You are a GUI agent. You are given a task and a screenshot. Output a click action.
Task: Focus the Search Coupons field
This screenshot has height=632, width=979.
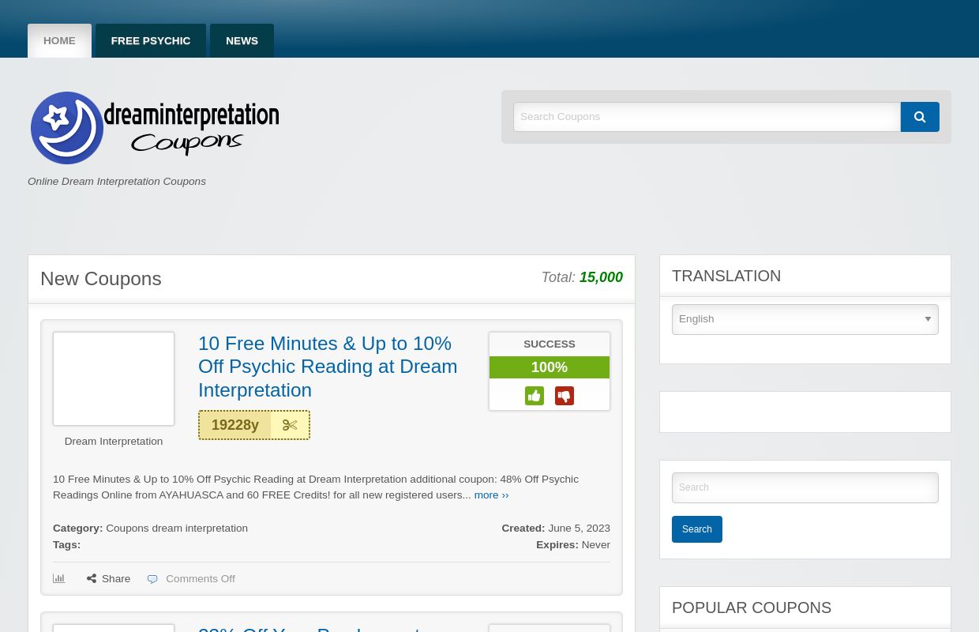point(707,117)
